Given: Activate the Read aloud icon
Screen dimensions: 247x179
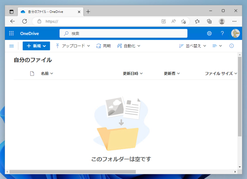Looking at the screenshot, I should 173,21.
